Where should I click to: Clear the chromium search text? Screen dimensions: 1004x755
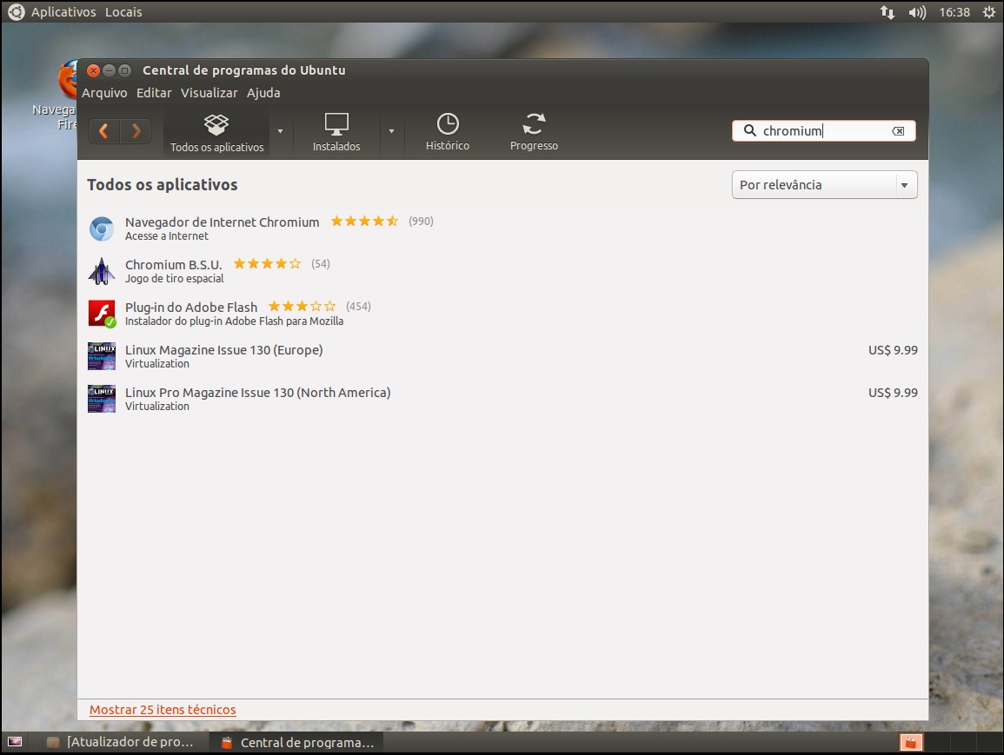pos(898,131)
